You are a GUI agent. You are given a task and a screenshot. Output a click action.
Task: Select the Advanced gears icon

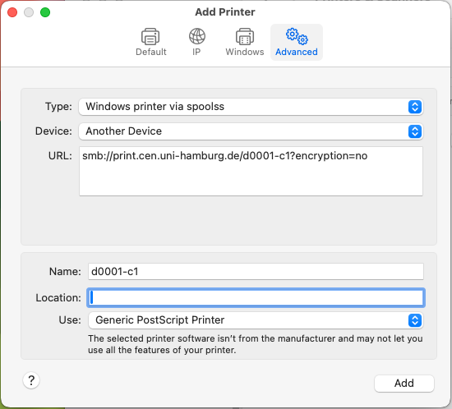[297, 36]
